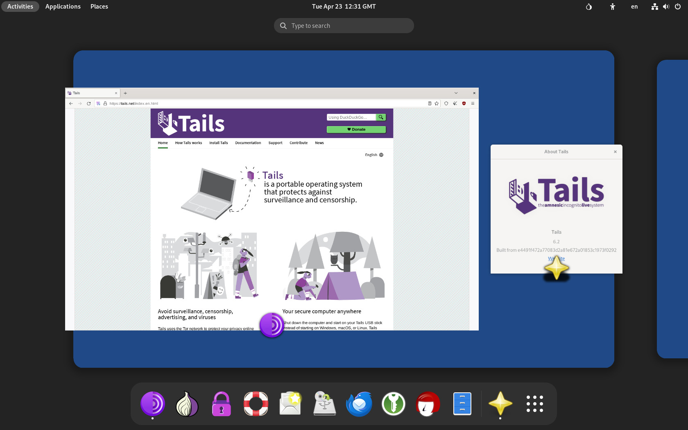Screen dimensions: 688x430
Task: Click the New Identity broom icon
Action: (455, 104)
